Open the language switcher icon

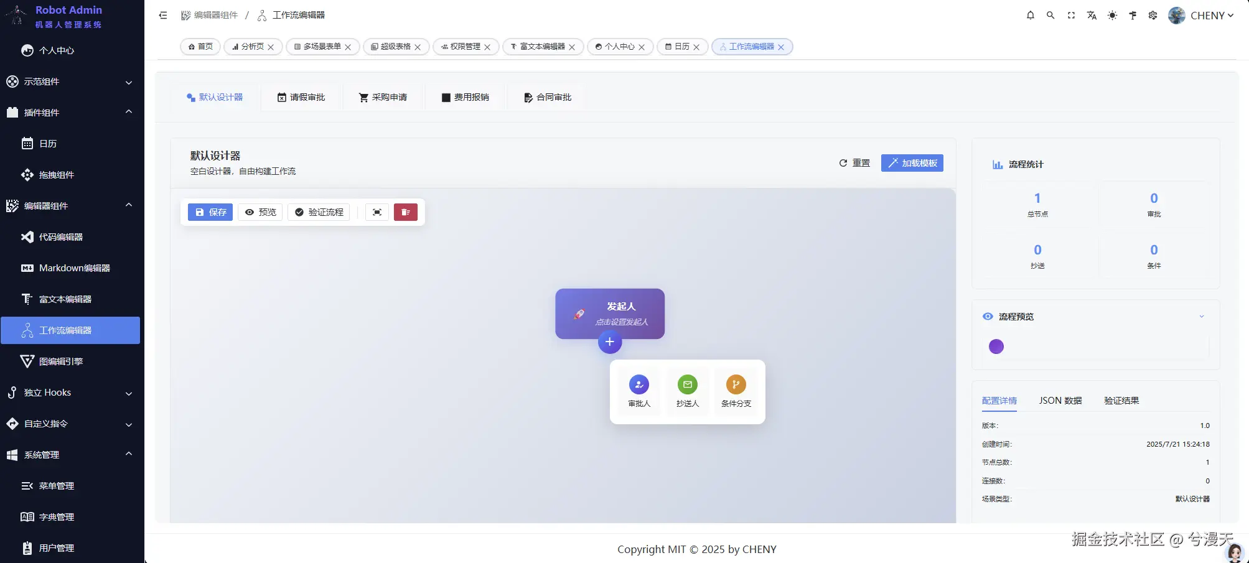pyautogui.click(x=1092, y=15)
